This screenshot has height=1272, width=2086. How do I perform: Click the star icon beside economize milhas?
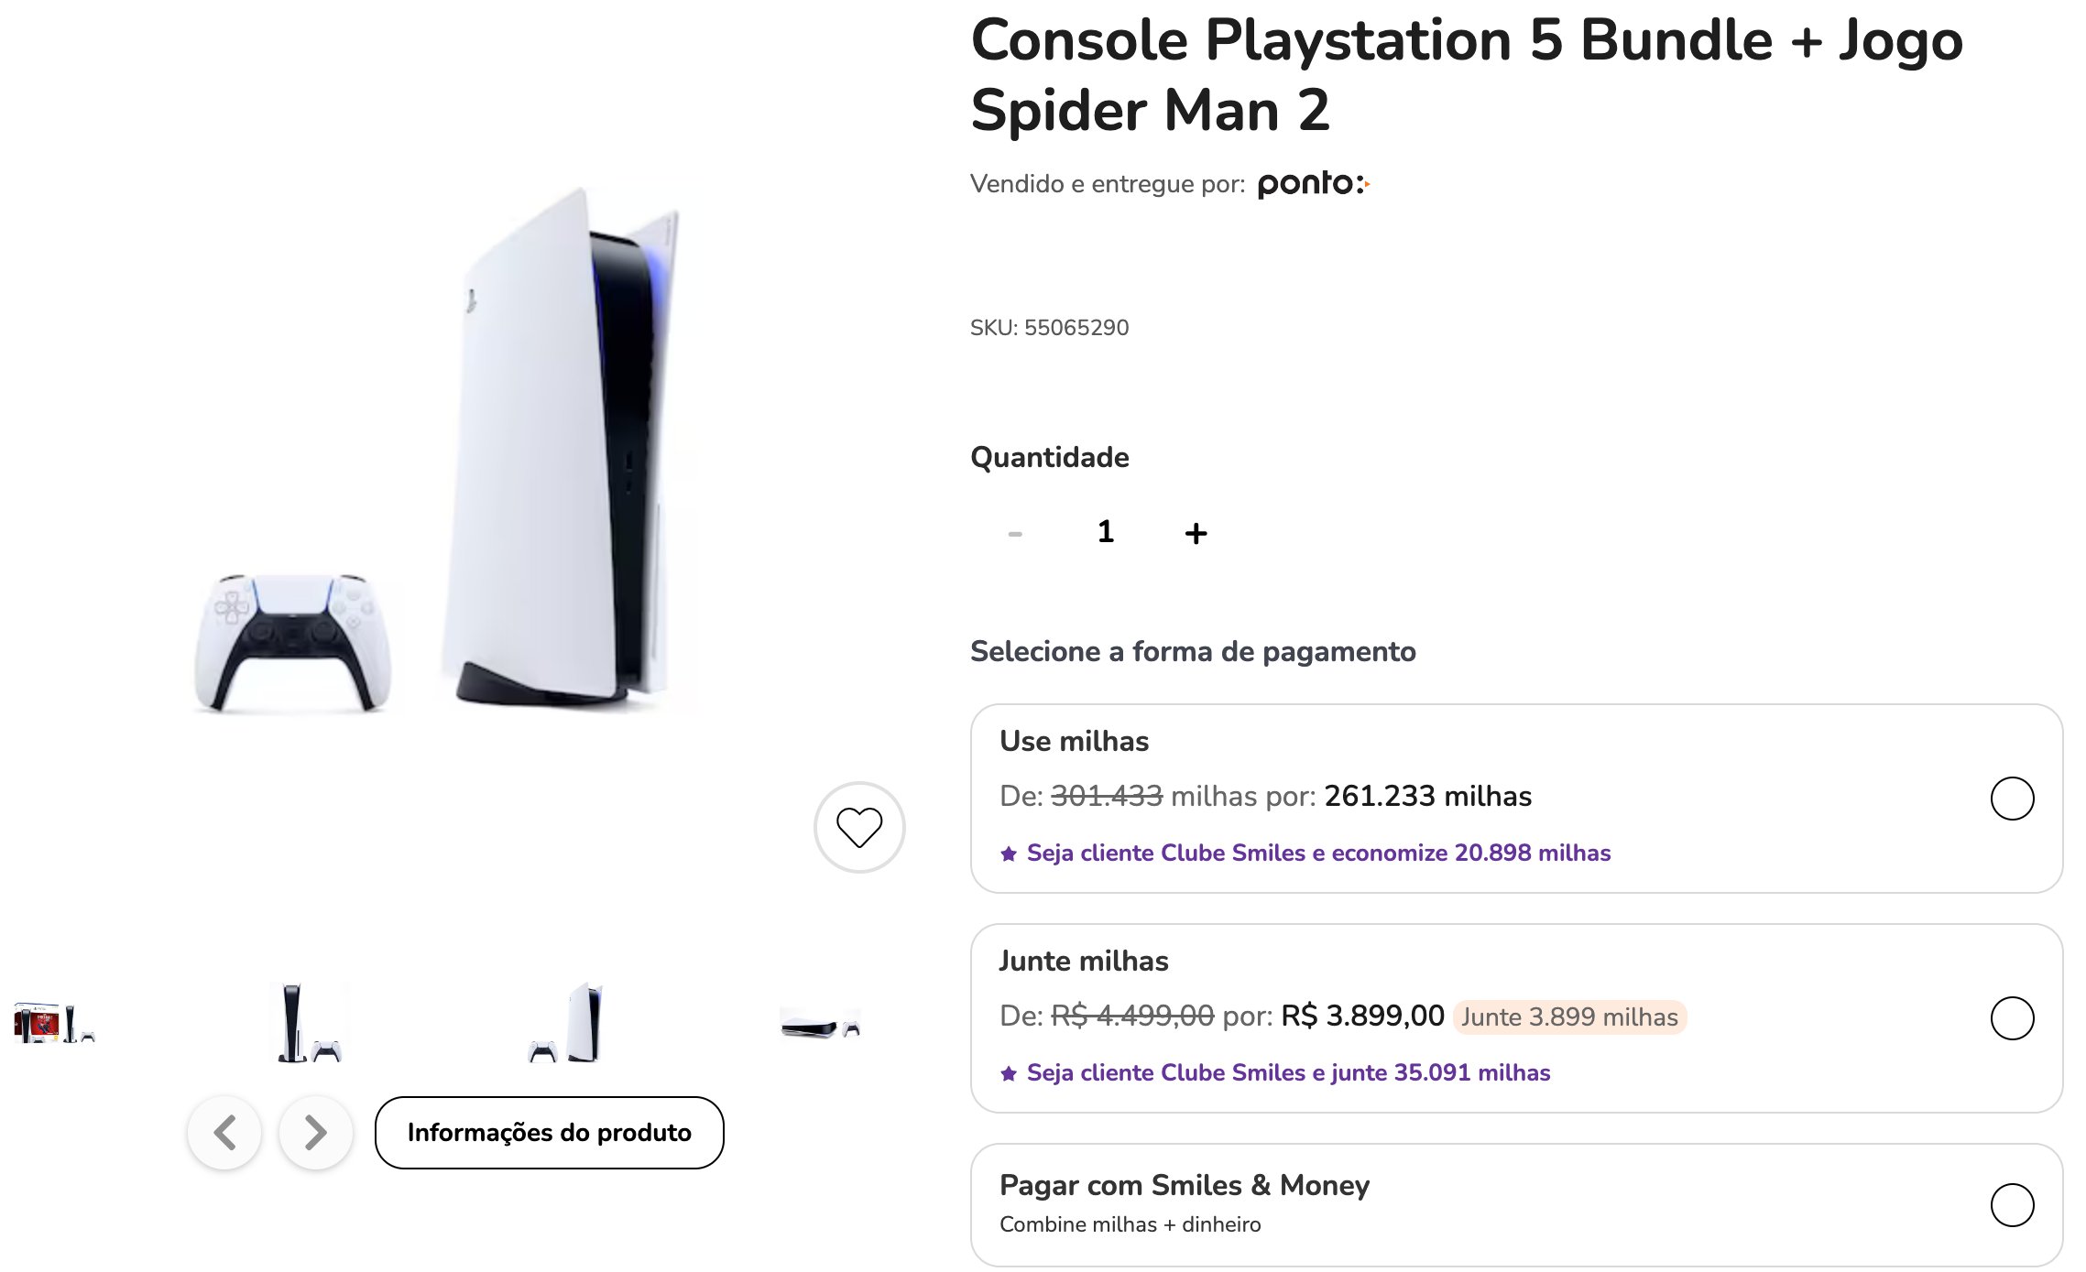point(1009,853)
